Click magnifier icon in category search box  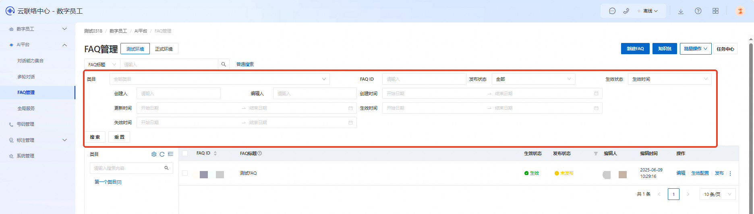click(x=166, y=168)
